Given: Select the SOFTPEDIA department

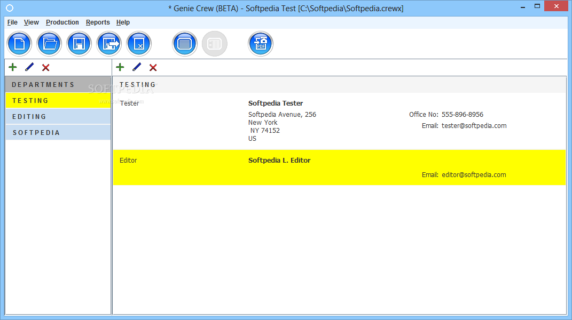Looking at the screenshot, I should 58,133.
